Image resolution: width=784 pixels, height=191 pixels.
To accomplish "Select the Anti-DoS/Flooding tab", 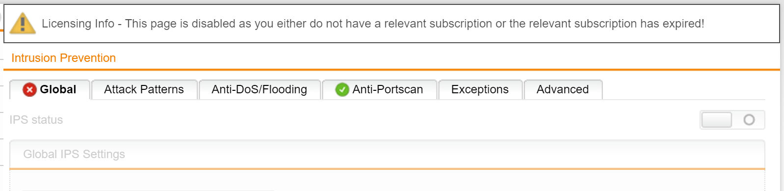I will (259, 90).
